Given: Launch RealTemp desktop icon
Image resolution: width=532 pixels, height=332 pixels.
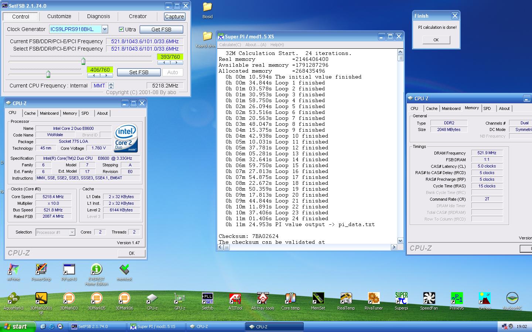Looking at the screenshot, I should (x=346, y=301).
